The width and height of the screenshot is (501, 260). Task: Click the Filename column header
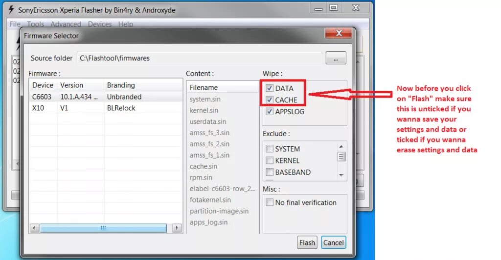223,88
